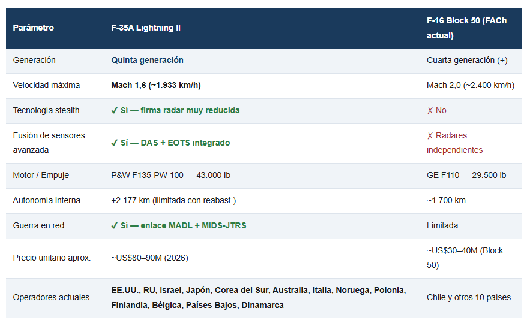This screenshot has height=326, width=530.
Task: Select 'Precio unitario aprox.' row label
Action: point(52,258)
